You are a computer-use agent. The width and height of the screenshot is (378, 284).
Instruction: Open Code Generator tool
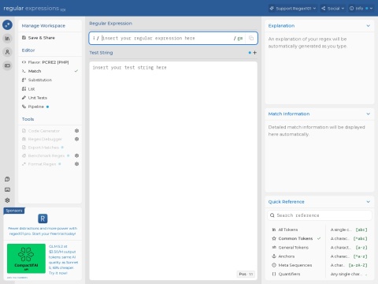44,131
